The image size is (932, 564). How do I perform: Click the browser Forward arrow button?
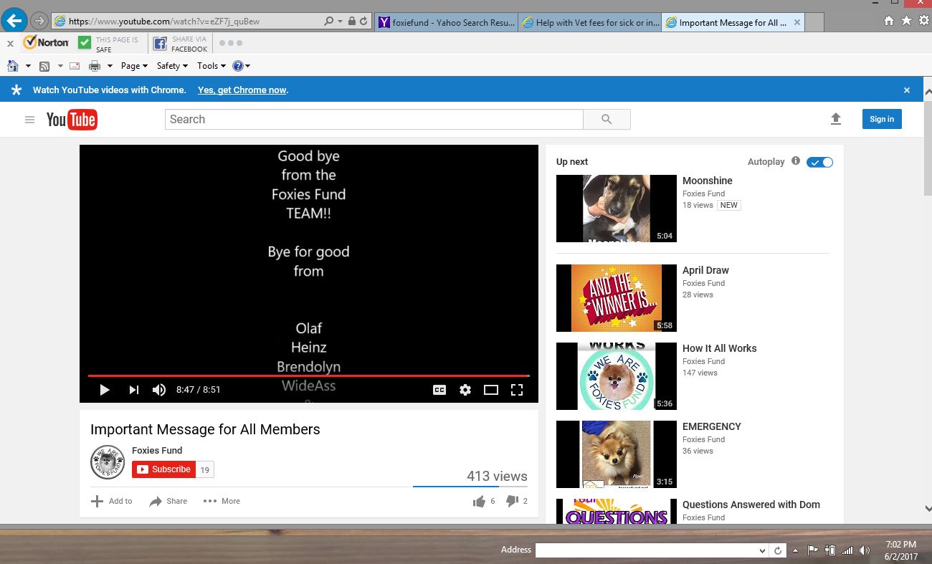pos(39,21)
